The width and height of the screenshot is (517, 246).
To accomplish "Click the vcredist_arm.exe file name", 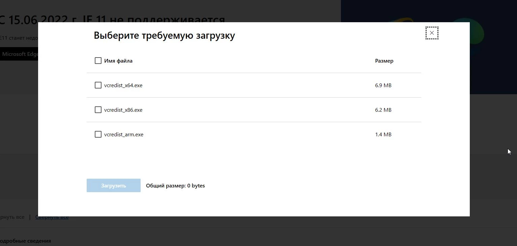I will [x=124, y=135].
